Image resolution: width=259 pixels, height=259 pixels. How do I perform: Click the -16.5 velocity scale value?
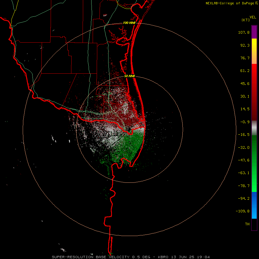[x=244, y=135]
